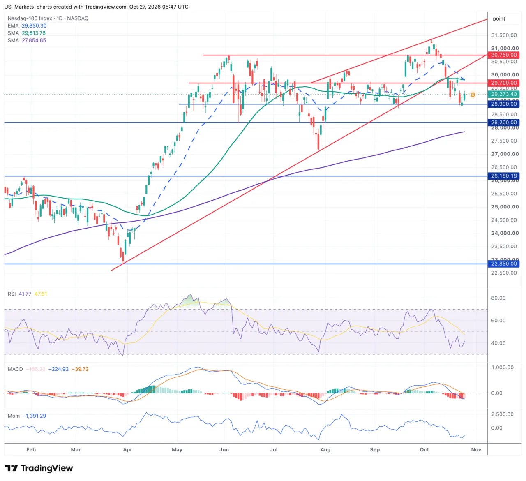This screenshot has width=526, height=481.
Task: Click the RSI value 41.77
Action: tap(25, 294)
